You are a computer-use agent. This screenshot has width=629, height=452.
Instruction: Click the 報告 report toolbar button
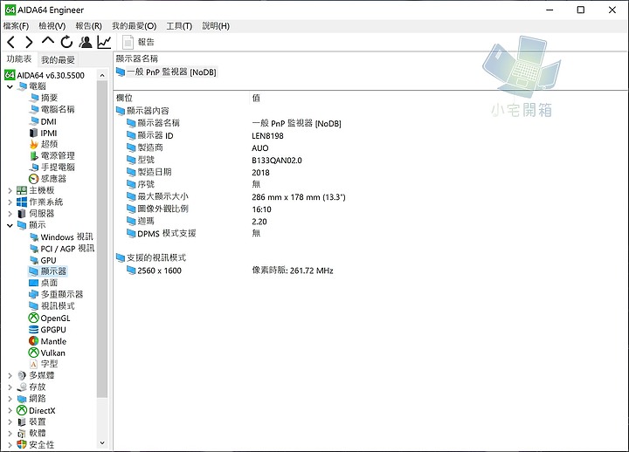[138, 42]
